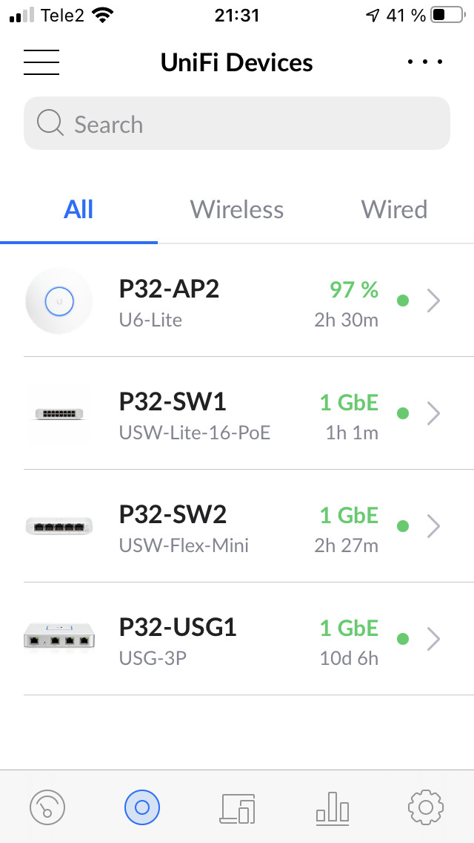474x843 pixels.
Task: Tap the USW-Lite-16-PoE switch image
Action: tap(59, 413)
